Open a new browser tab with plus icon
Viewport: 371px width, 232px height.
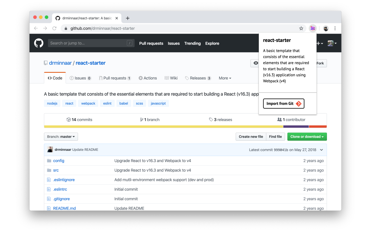128,18
